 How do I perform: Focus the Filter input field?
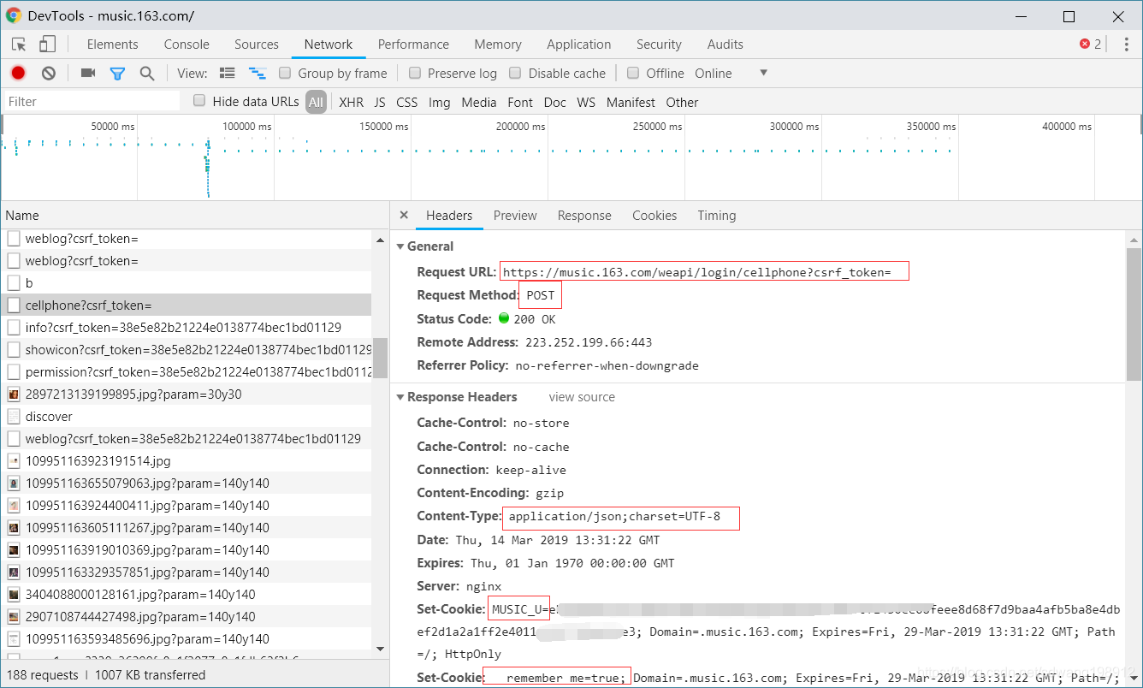(x=92, y=102)
